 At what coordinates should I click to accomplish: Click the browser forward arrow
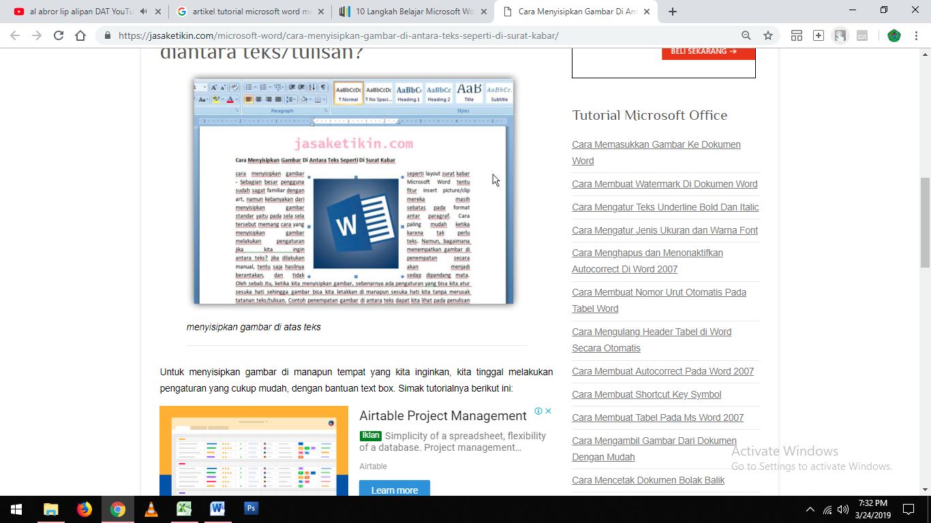pyautogui.click(x=36, y=35)
